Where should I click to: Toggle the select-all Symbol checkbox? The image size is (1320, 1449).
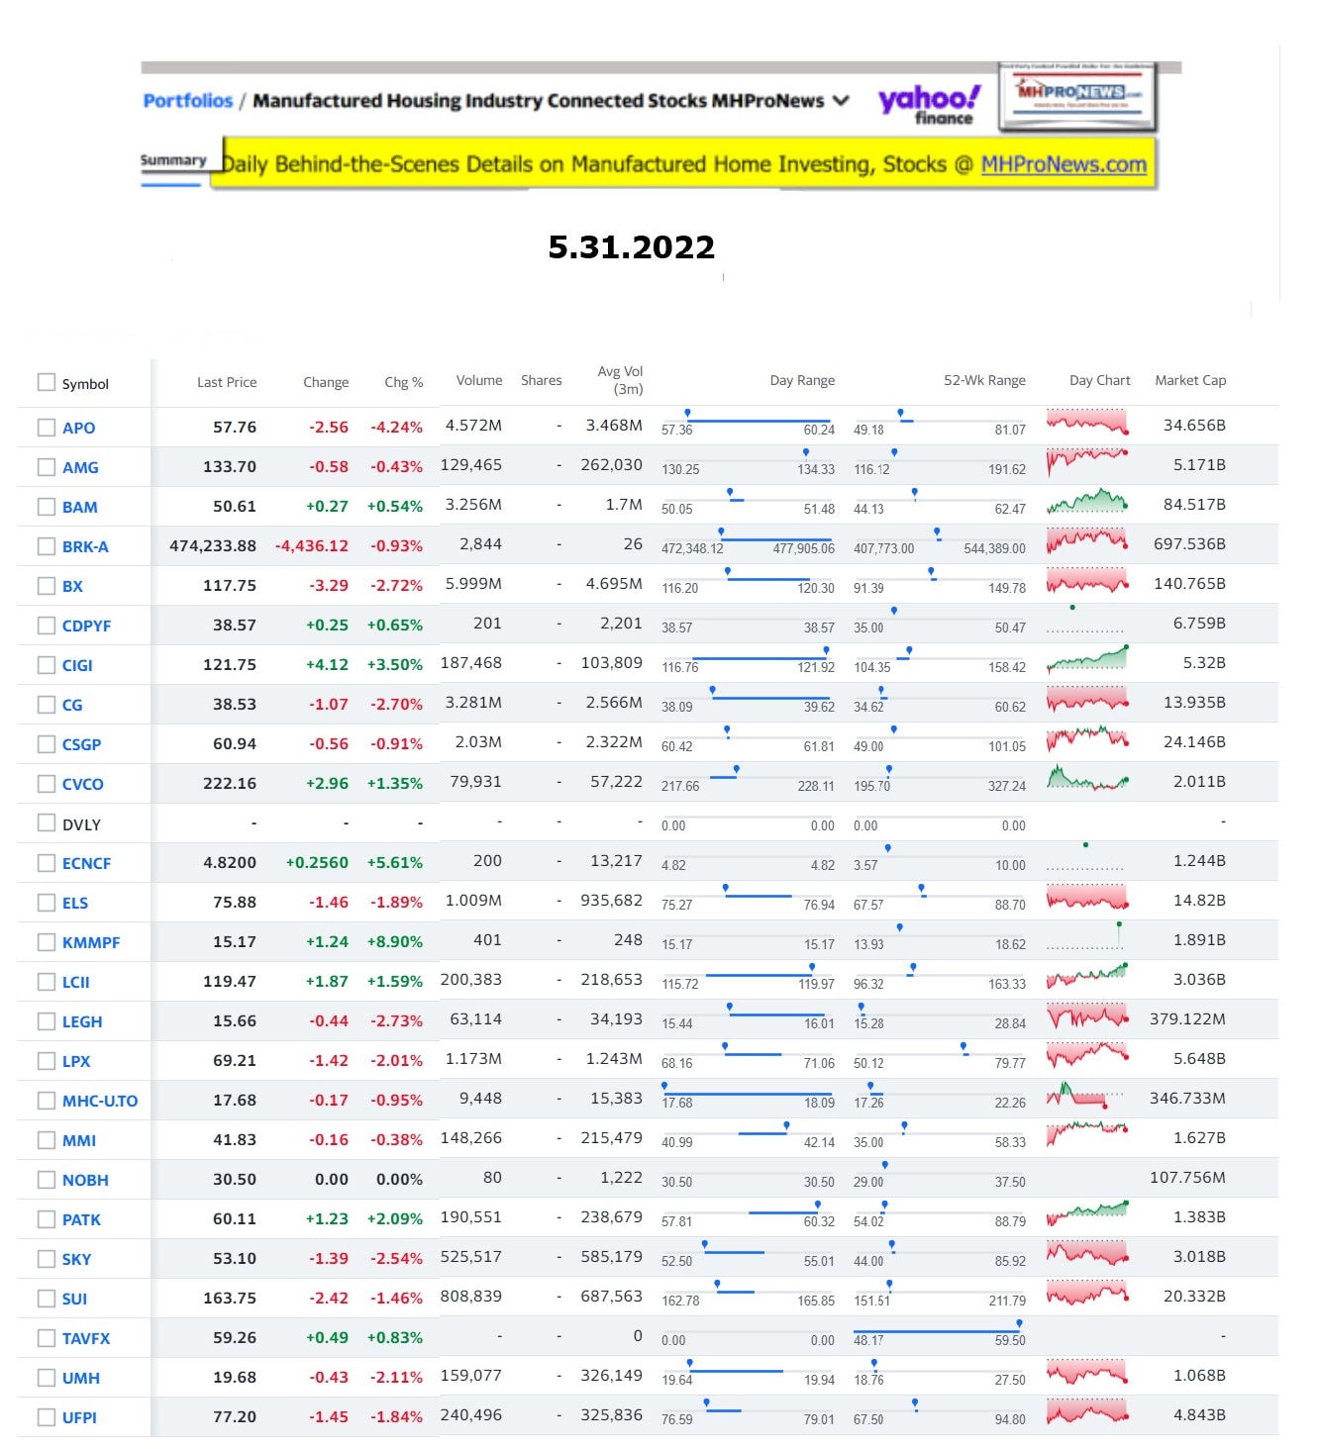46,382
